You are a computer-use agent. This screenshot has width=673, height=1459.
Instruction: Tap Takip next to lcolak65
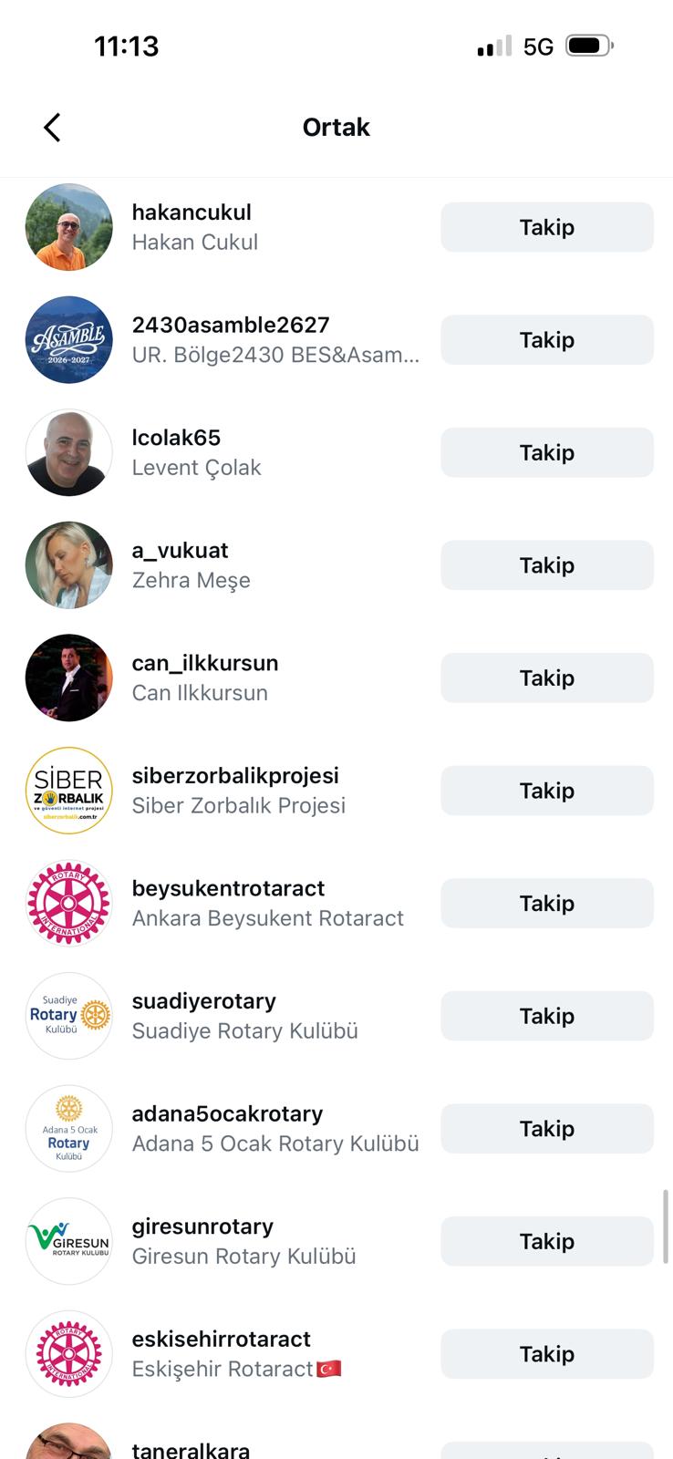pyautogui.click(x=547, y=452)
